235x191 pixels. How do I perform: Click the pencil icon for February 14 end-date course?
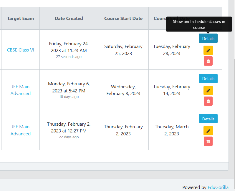(208, 90)
